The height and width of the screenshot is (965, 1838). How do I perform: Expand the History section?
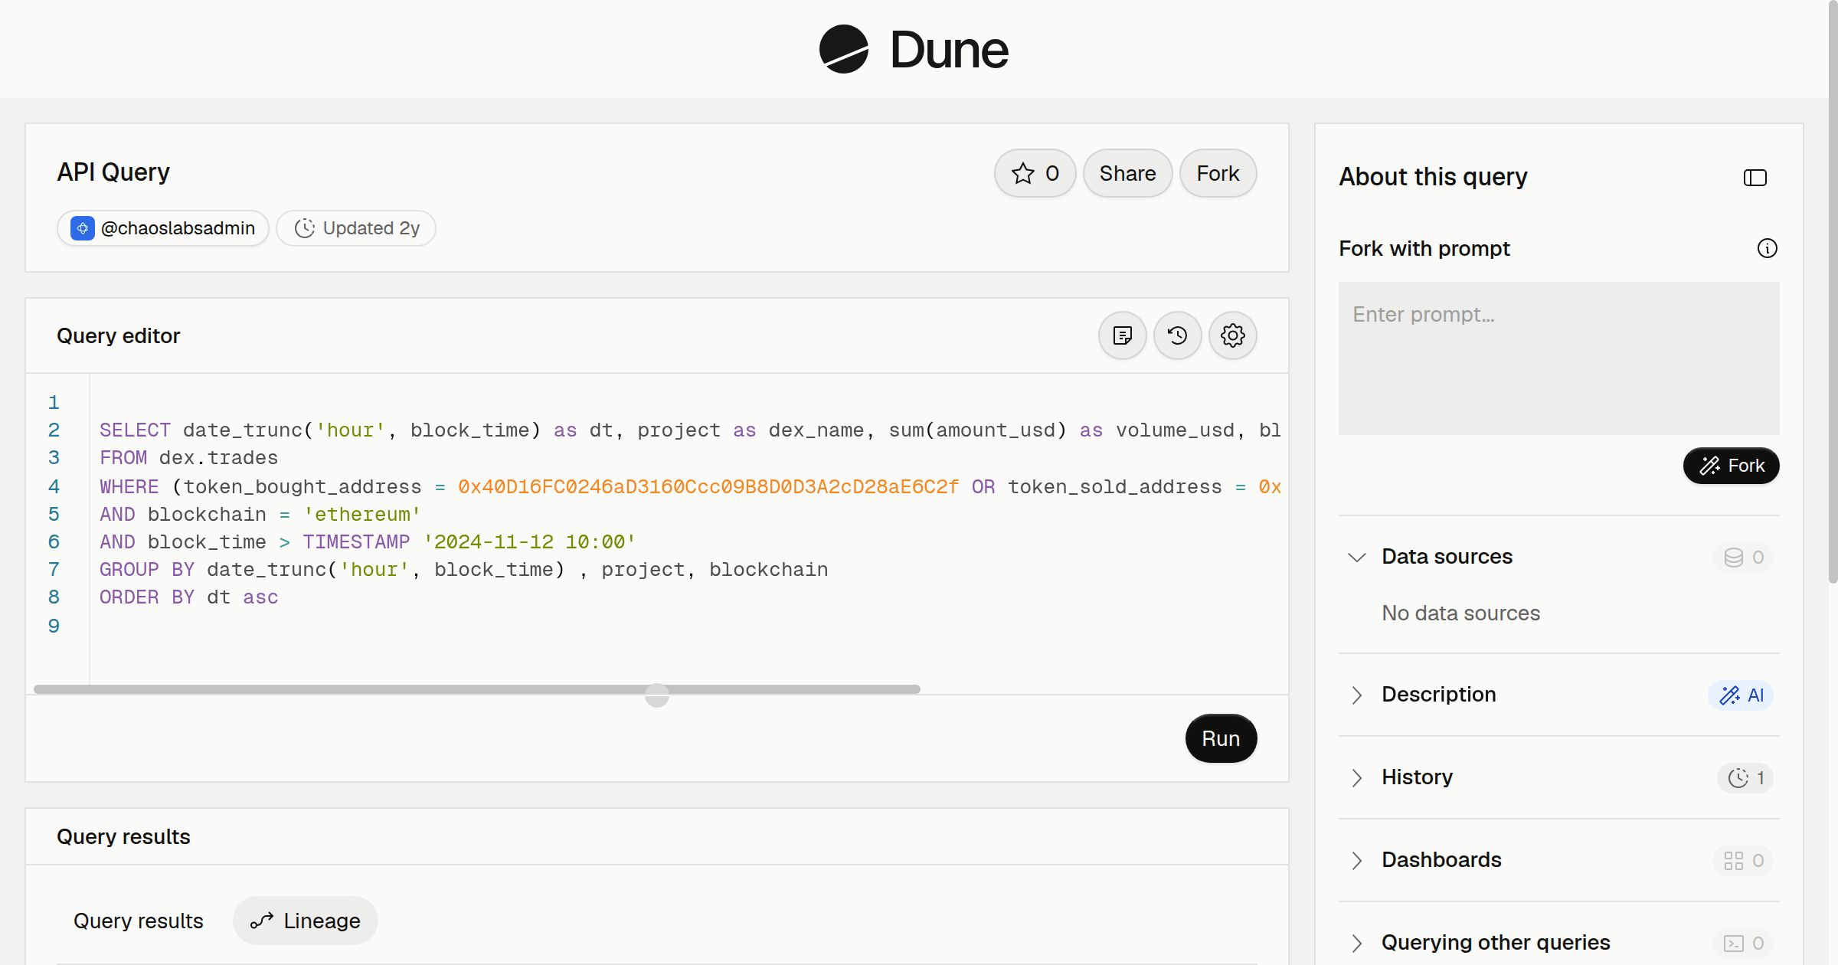click(x=1356, y=777)
